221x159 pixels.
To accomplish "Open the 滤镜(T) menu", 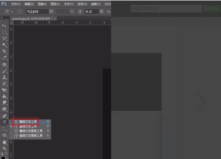I will (95, 4).
